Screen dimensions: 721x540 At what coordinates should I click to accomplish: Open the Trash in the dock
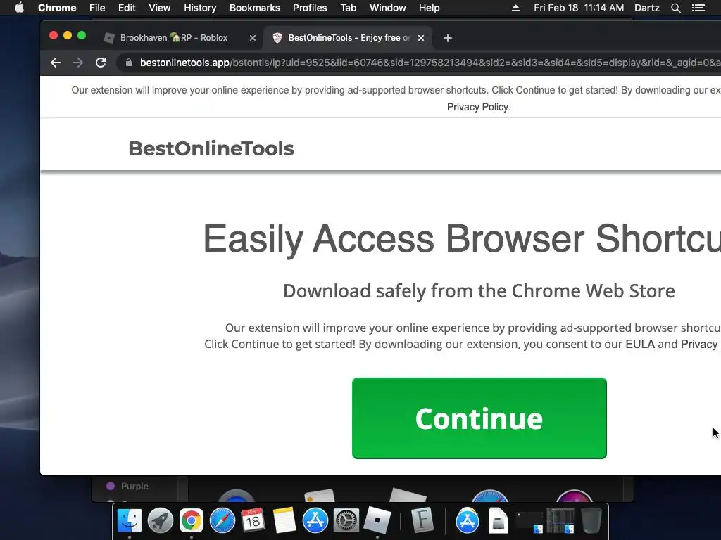[x=591, y=521]
